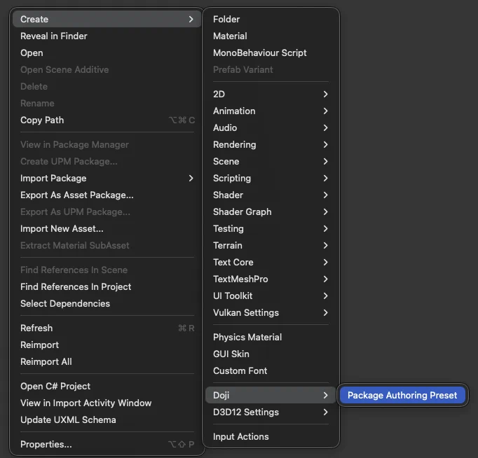
Task: Create a Custom Font
Action: coord(271,370)
